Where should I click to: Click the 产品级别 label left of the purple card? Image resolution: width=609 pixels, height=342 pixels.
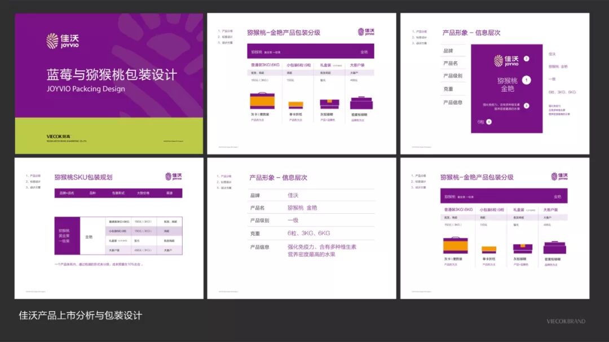coord(453,76)
